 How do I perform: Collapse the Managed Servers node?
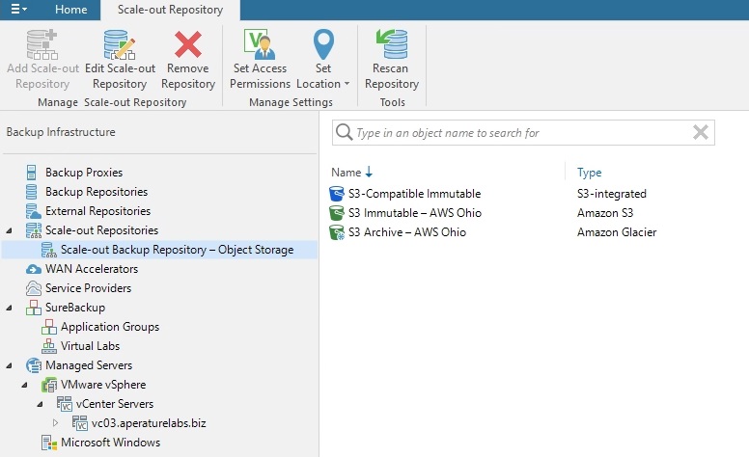tap(9, 365)
